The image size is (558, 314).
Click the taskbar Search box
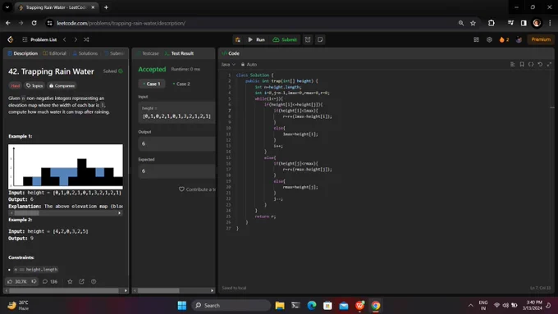coord(231,306)
